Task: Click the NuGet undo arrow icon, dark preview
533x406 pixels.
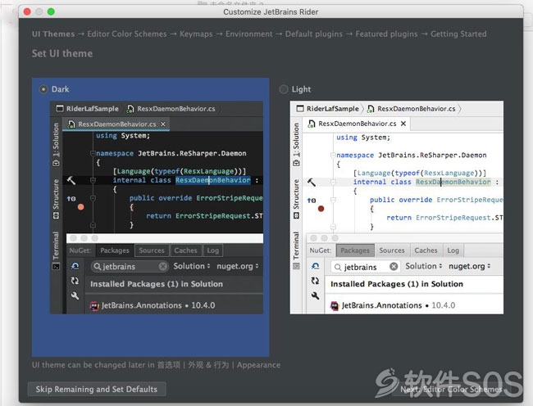Action: click(x=75, y=266)
